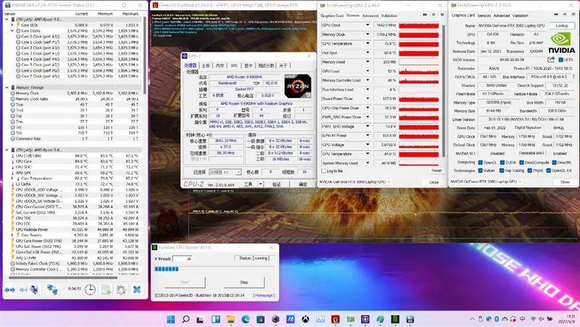Collapse the Memory Timings tree section
This screenshot has width=580, height=327.
tap(7, 87)
